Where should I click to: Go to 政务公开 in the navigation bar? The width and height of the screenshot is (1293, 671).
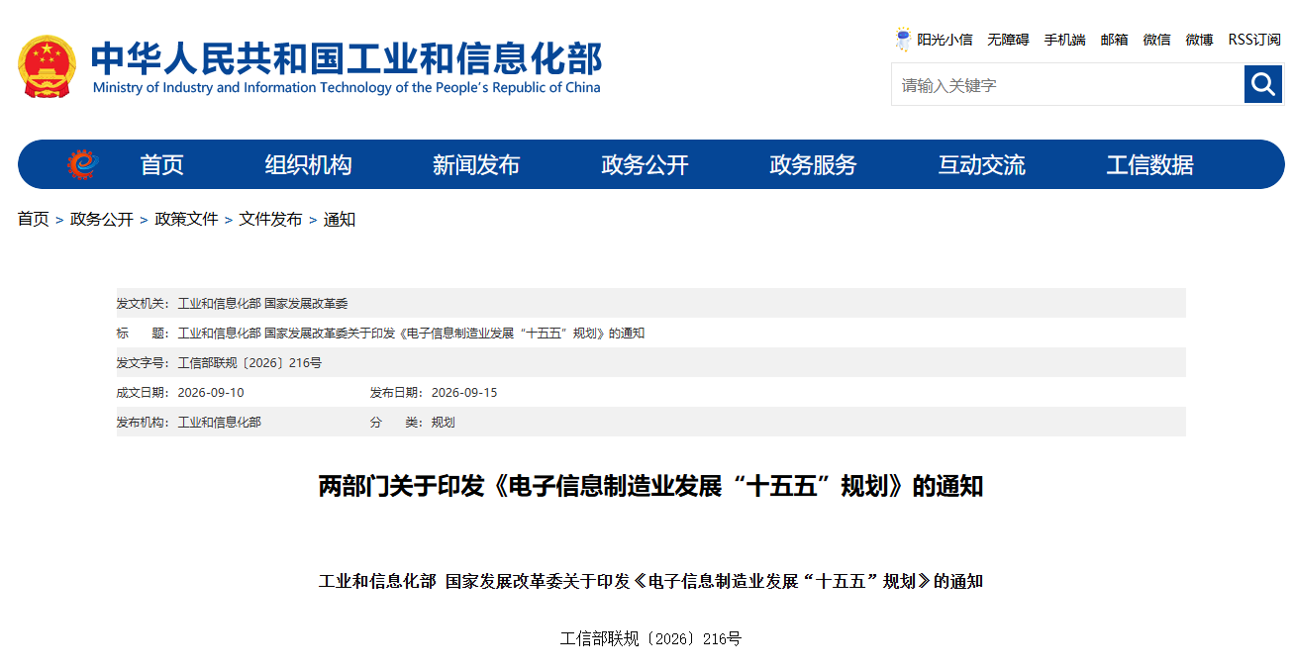(x=645, y=165)
